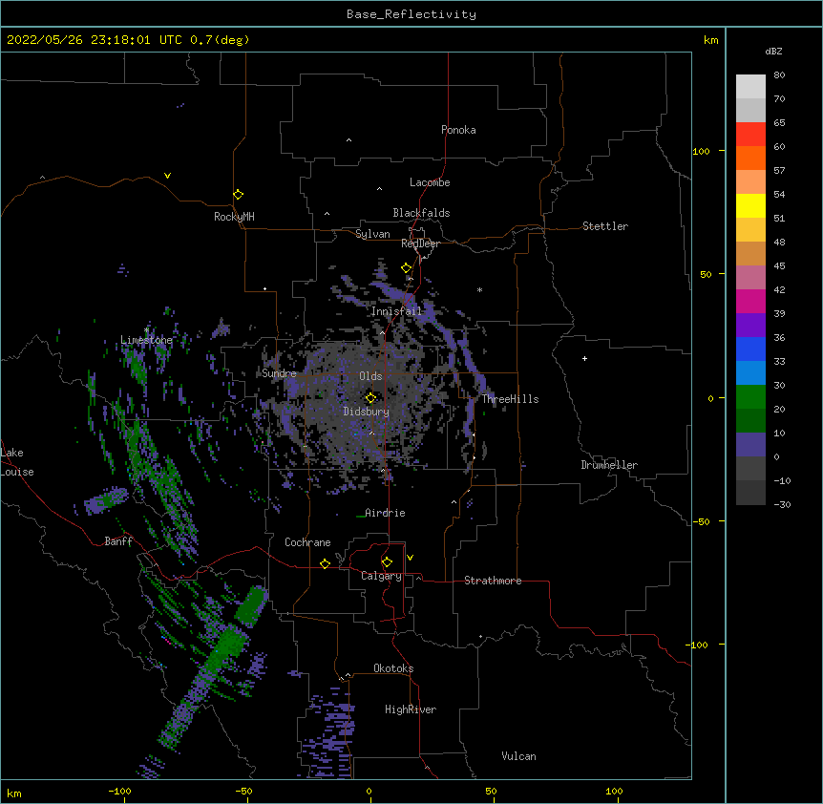
Task: Click the yellow diamond marker beside RockyMH
Action: click(239, 195)
